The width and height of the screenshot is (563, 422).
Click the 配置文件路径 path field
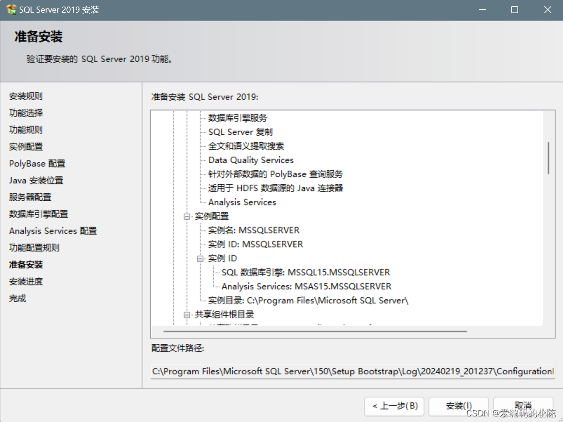tap(353, 371)
